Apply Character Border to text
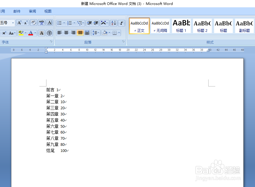 pyautogui.click(x=49, y=23)
